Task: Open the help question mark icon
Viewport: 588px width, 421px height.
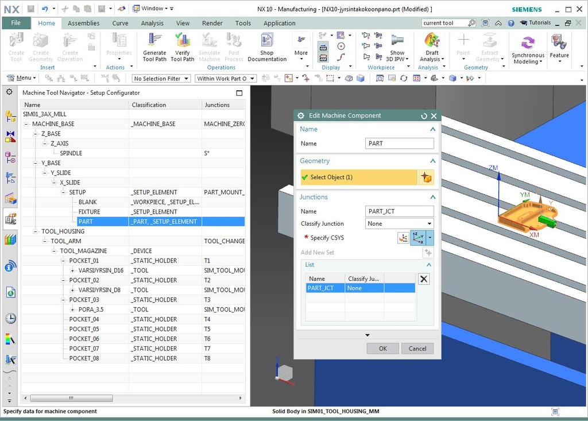Action: pos(510,23)
